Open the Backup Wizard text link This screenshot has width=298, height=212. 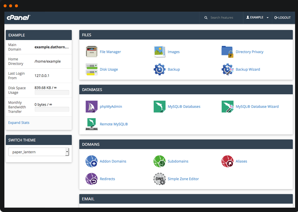tap(248, 70)
